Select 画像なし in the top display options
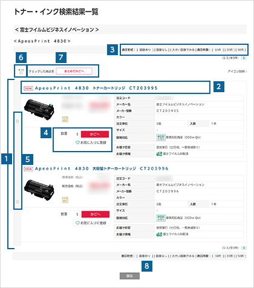 (162, 50)
